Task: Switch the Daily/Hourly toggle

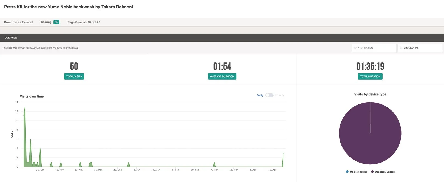Action: (269, 95)
